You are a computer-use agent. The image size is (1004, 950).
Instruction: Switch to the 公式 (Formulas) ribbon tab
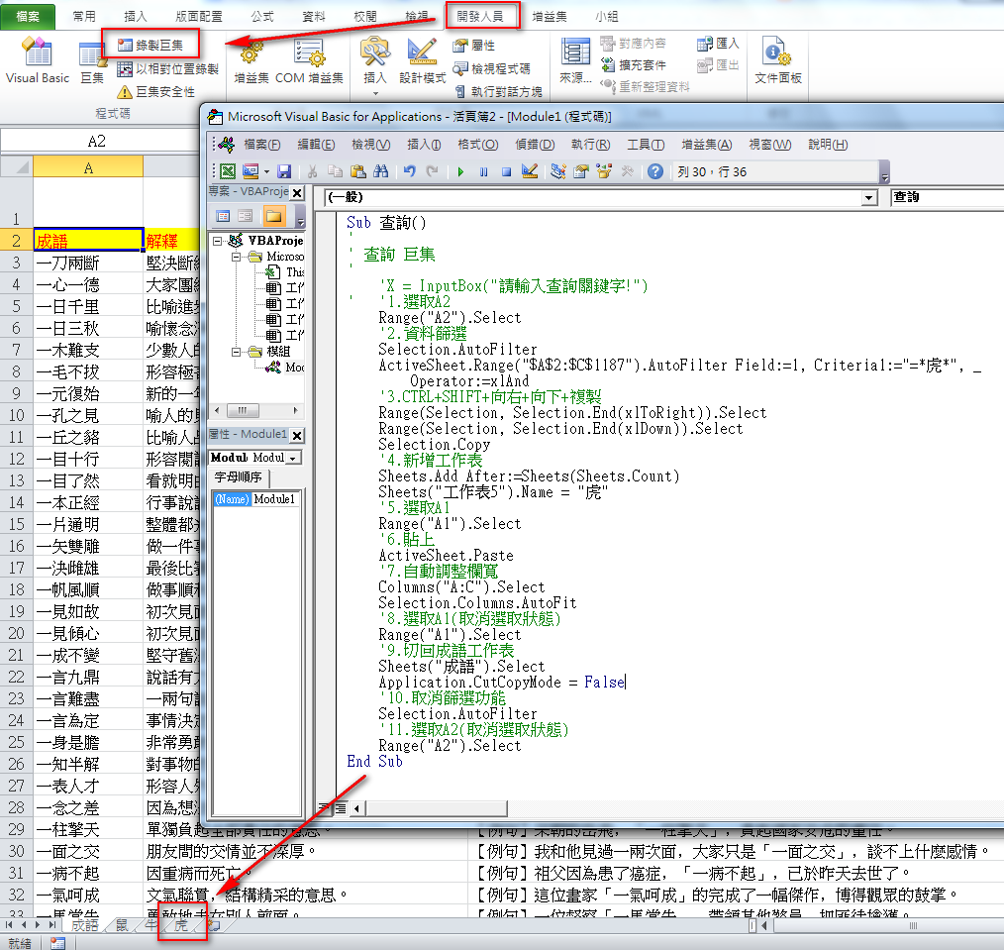coord(262,16)
